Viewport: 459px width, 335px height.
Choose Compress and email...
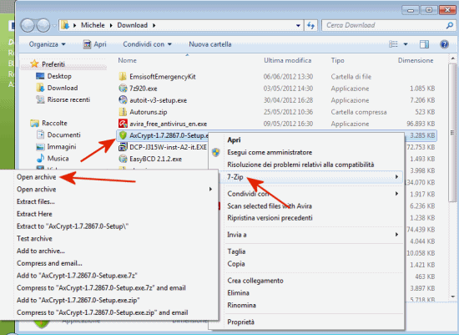click(x=49, y=263)
